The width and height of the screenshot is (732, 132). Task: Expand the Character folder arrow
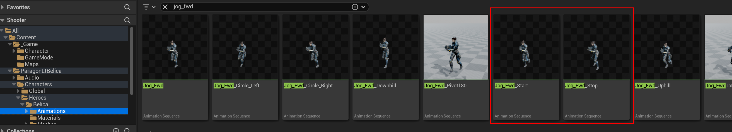14,51
